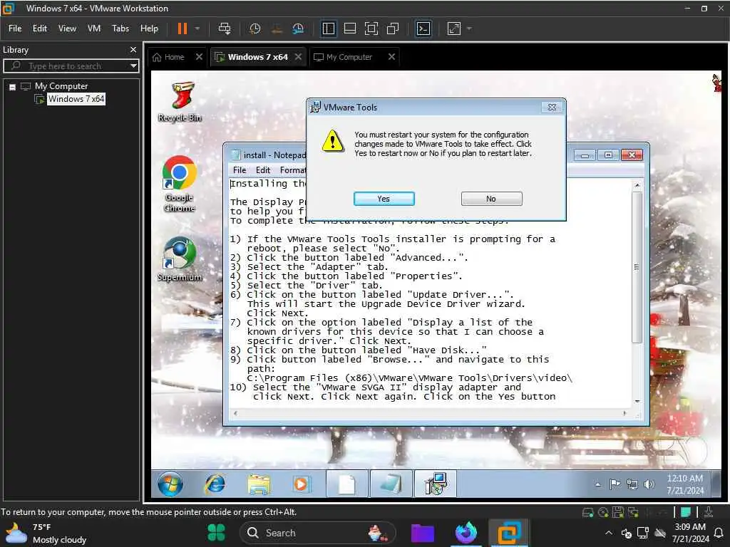Open the View menu in VMware
This screenshot has width=730, height=547.
click(67, 28)
